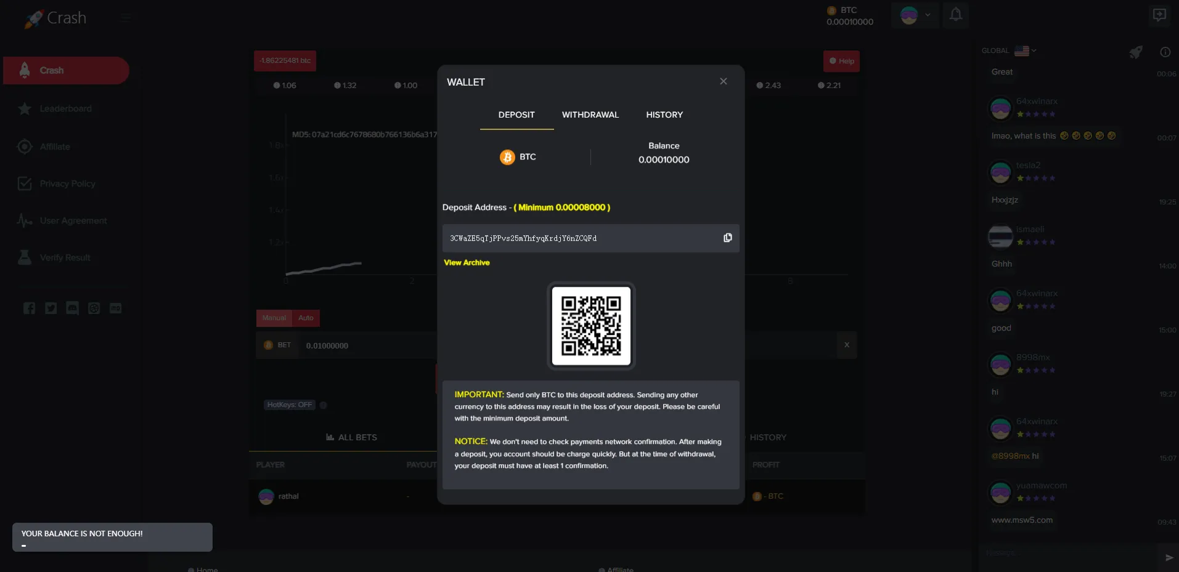1179x572 pixels.
Task: Open Leaderboard from the sidebar
Action: pyautogui.click(x=65, y=108)
